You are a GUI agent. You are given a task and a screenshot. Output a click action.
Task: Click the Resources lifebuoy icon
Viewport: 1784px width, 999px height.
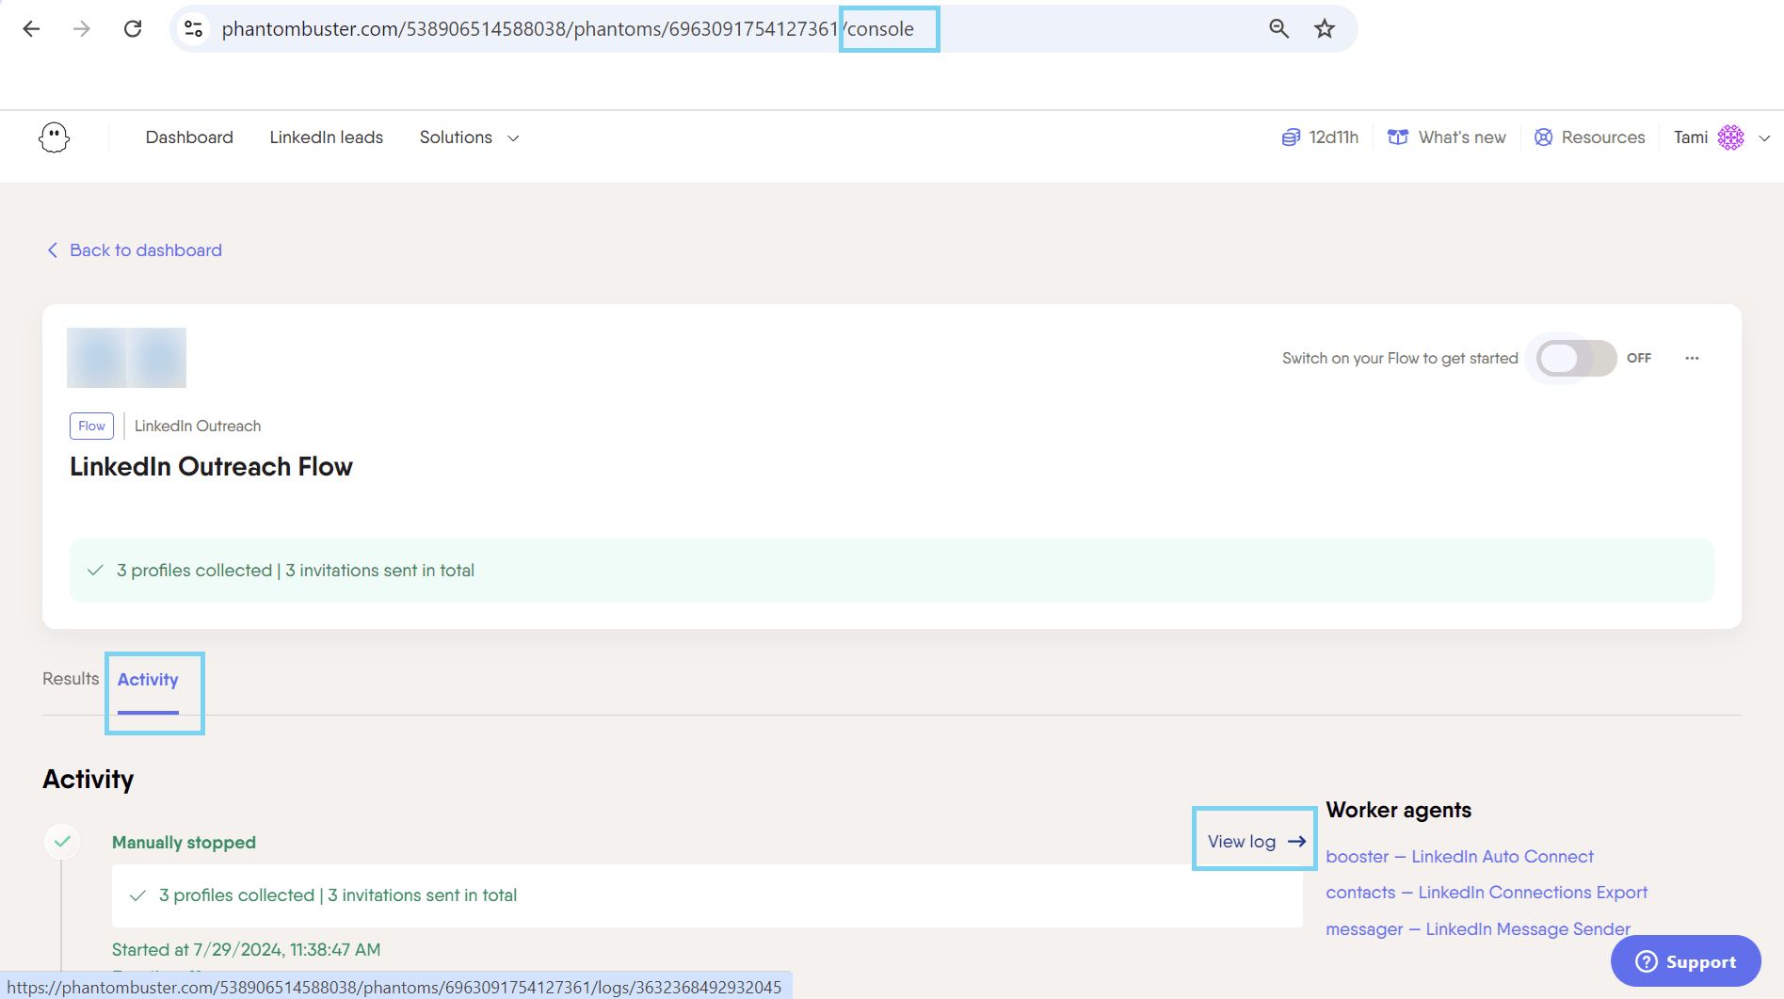(x=1543, y=137)
